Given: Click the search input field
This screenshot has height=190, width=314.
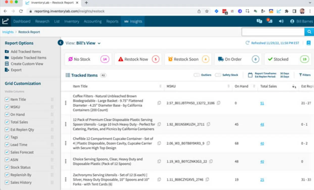Looking at the screenshot, I should tap(273, 32).
